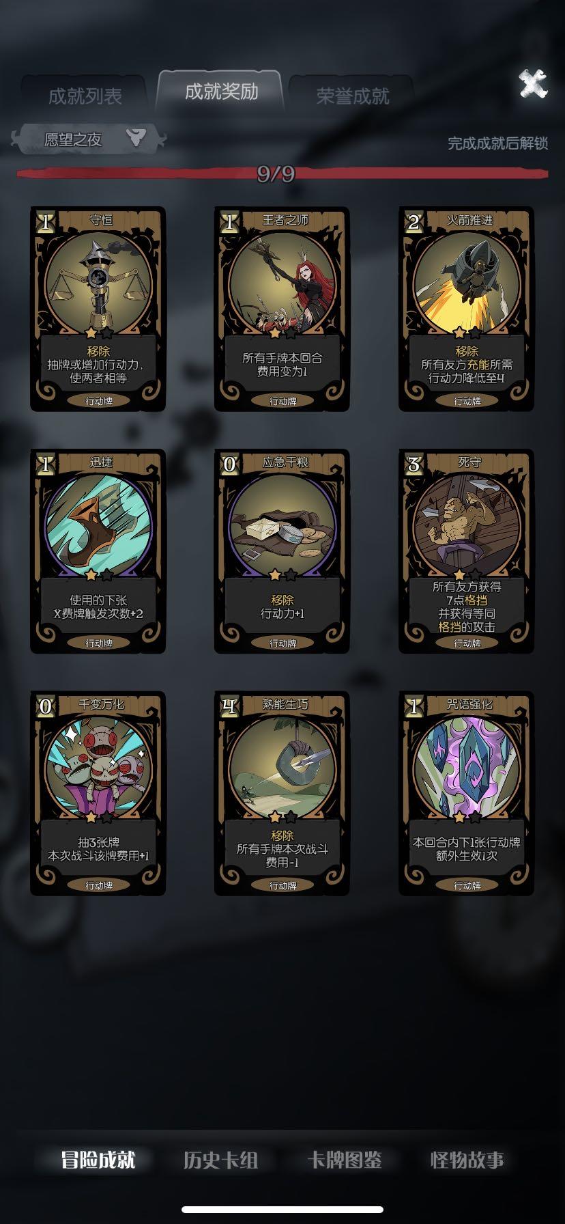Open the 历史卡组 section
The width and height of the screenshot is (565, 1224).
click(x=221, y=1159)
